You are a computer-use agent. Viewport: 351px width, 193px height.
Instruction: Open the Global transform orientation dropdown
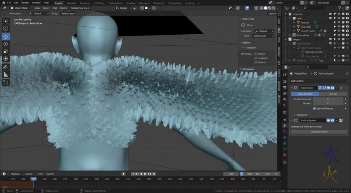(123, 8)
